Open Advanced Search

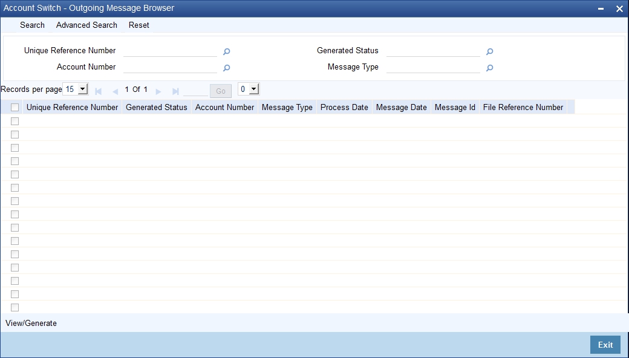coord(86,25)
